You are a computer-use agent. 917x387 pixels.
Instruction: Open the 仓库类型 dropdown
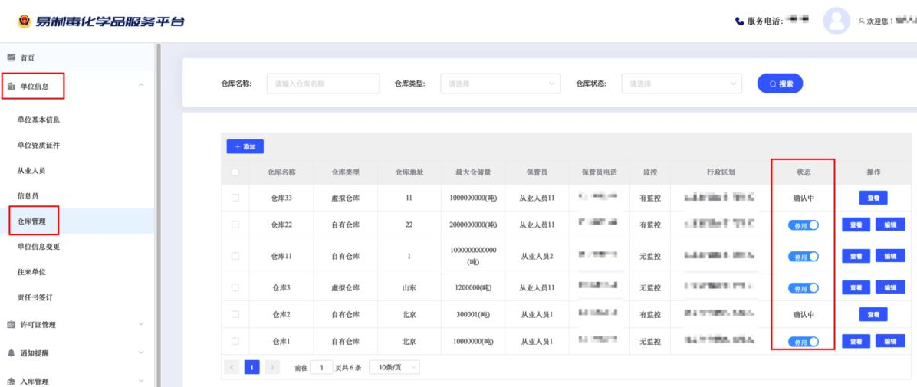pos(500,84)
